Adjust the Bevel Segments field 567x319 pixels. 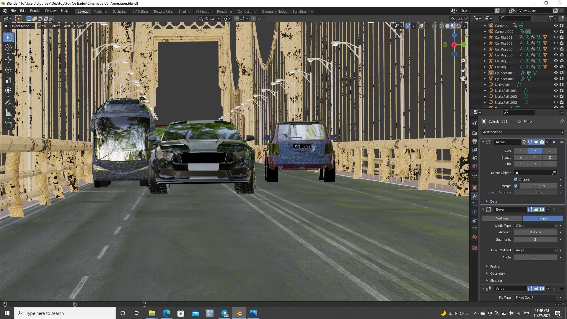[535, 240]
